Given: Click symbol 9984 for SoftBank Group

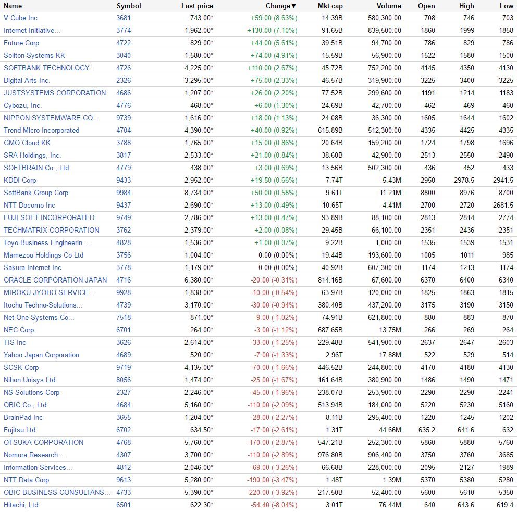Looking at the screenshot, I should (x=124, y=193).
